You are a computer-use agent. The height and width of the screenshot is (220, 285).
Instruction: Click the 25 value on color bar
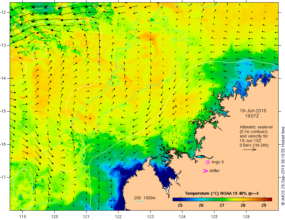[180, 205]
